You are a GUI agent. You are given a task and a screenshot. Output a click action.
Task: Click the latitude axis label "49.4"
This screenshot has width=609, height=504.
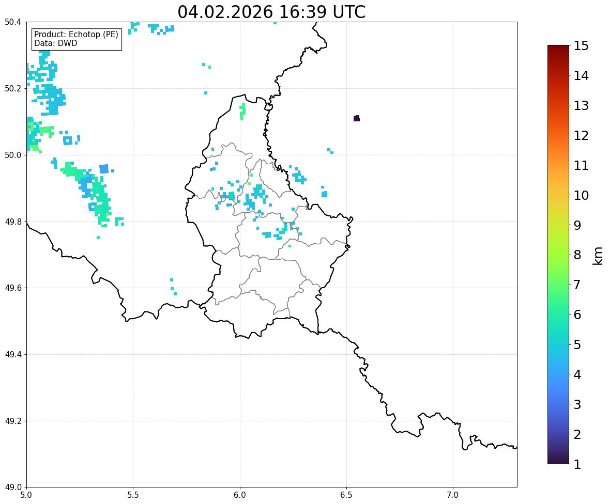(x=13, y=355)
